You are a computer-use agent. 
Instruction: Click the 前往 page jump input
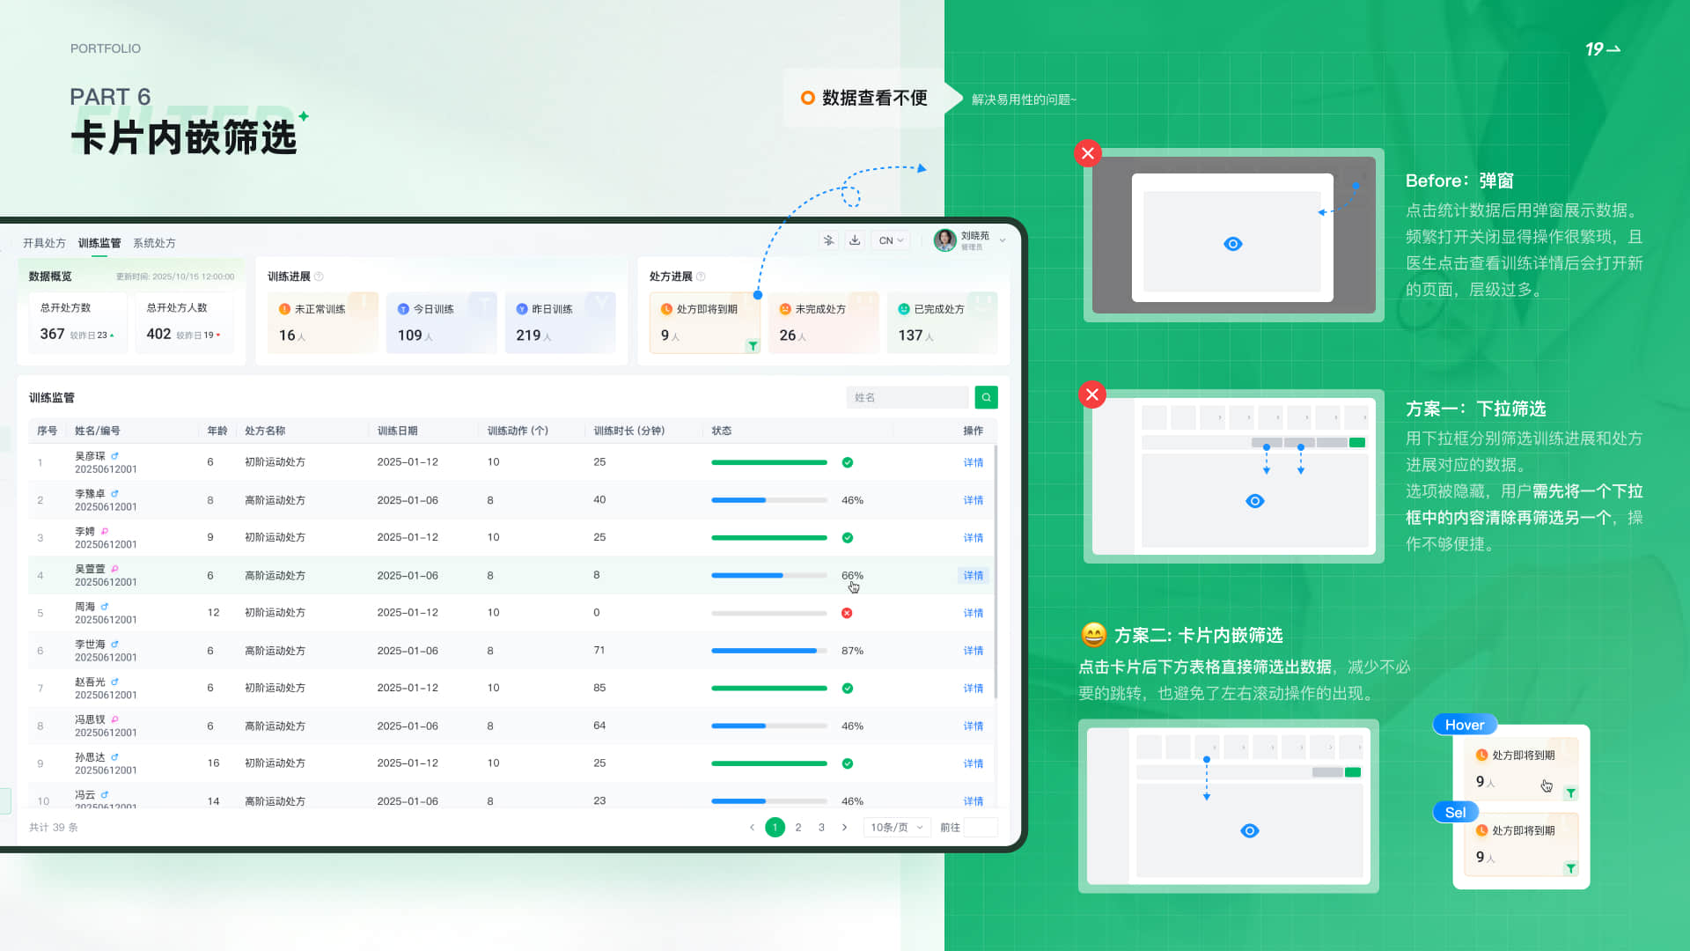click(x=981, y=828)
